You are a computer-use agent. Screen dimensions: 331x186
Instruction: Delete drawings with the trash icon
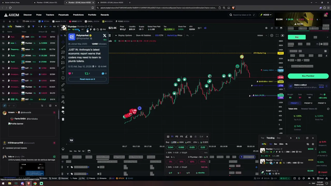[63, 119]
